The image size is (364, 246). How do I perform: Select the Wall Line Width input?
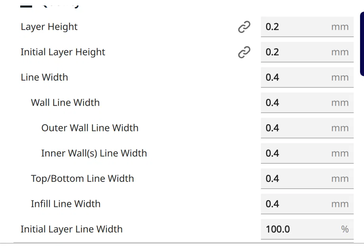(297, 103)
